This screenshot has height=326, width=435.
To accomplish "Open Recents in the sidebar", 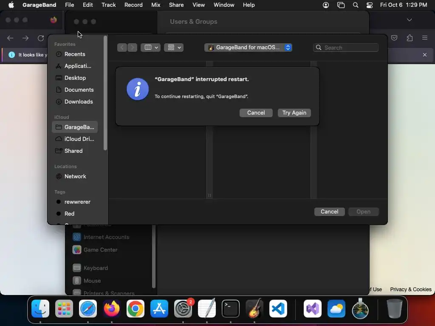I will coord(74,54).
